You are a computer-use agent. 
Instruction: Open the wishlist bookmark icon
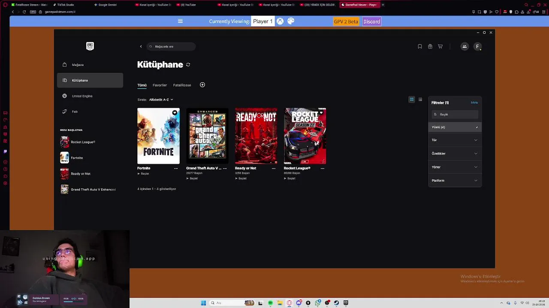point(420,46)
